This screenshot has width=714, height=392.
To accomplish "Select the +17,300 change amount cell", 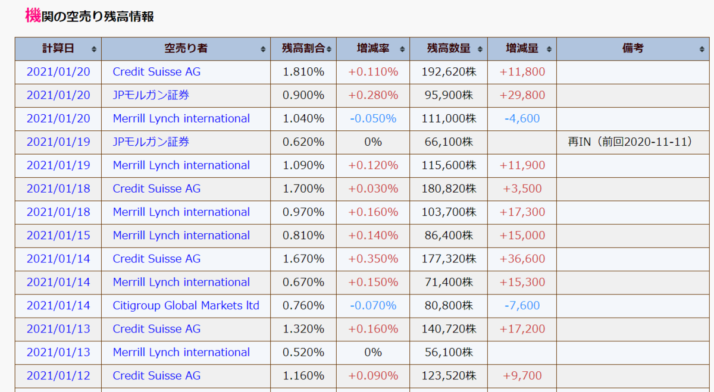I will pyautogui.click(x=522, y=212).
